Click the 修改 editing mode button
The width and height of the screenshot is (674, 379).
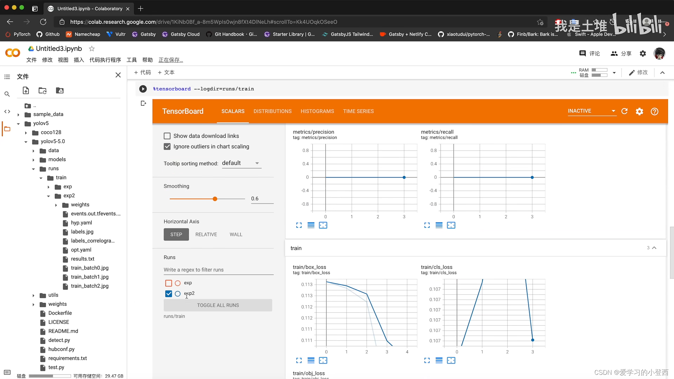638,72
